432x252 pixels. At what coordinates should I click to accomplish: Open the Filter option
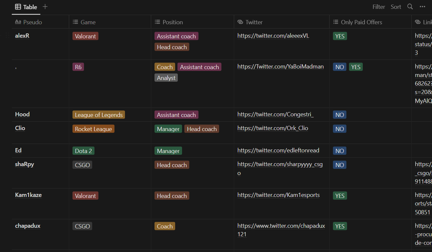tap(379, 7)
